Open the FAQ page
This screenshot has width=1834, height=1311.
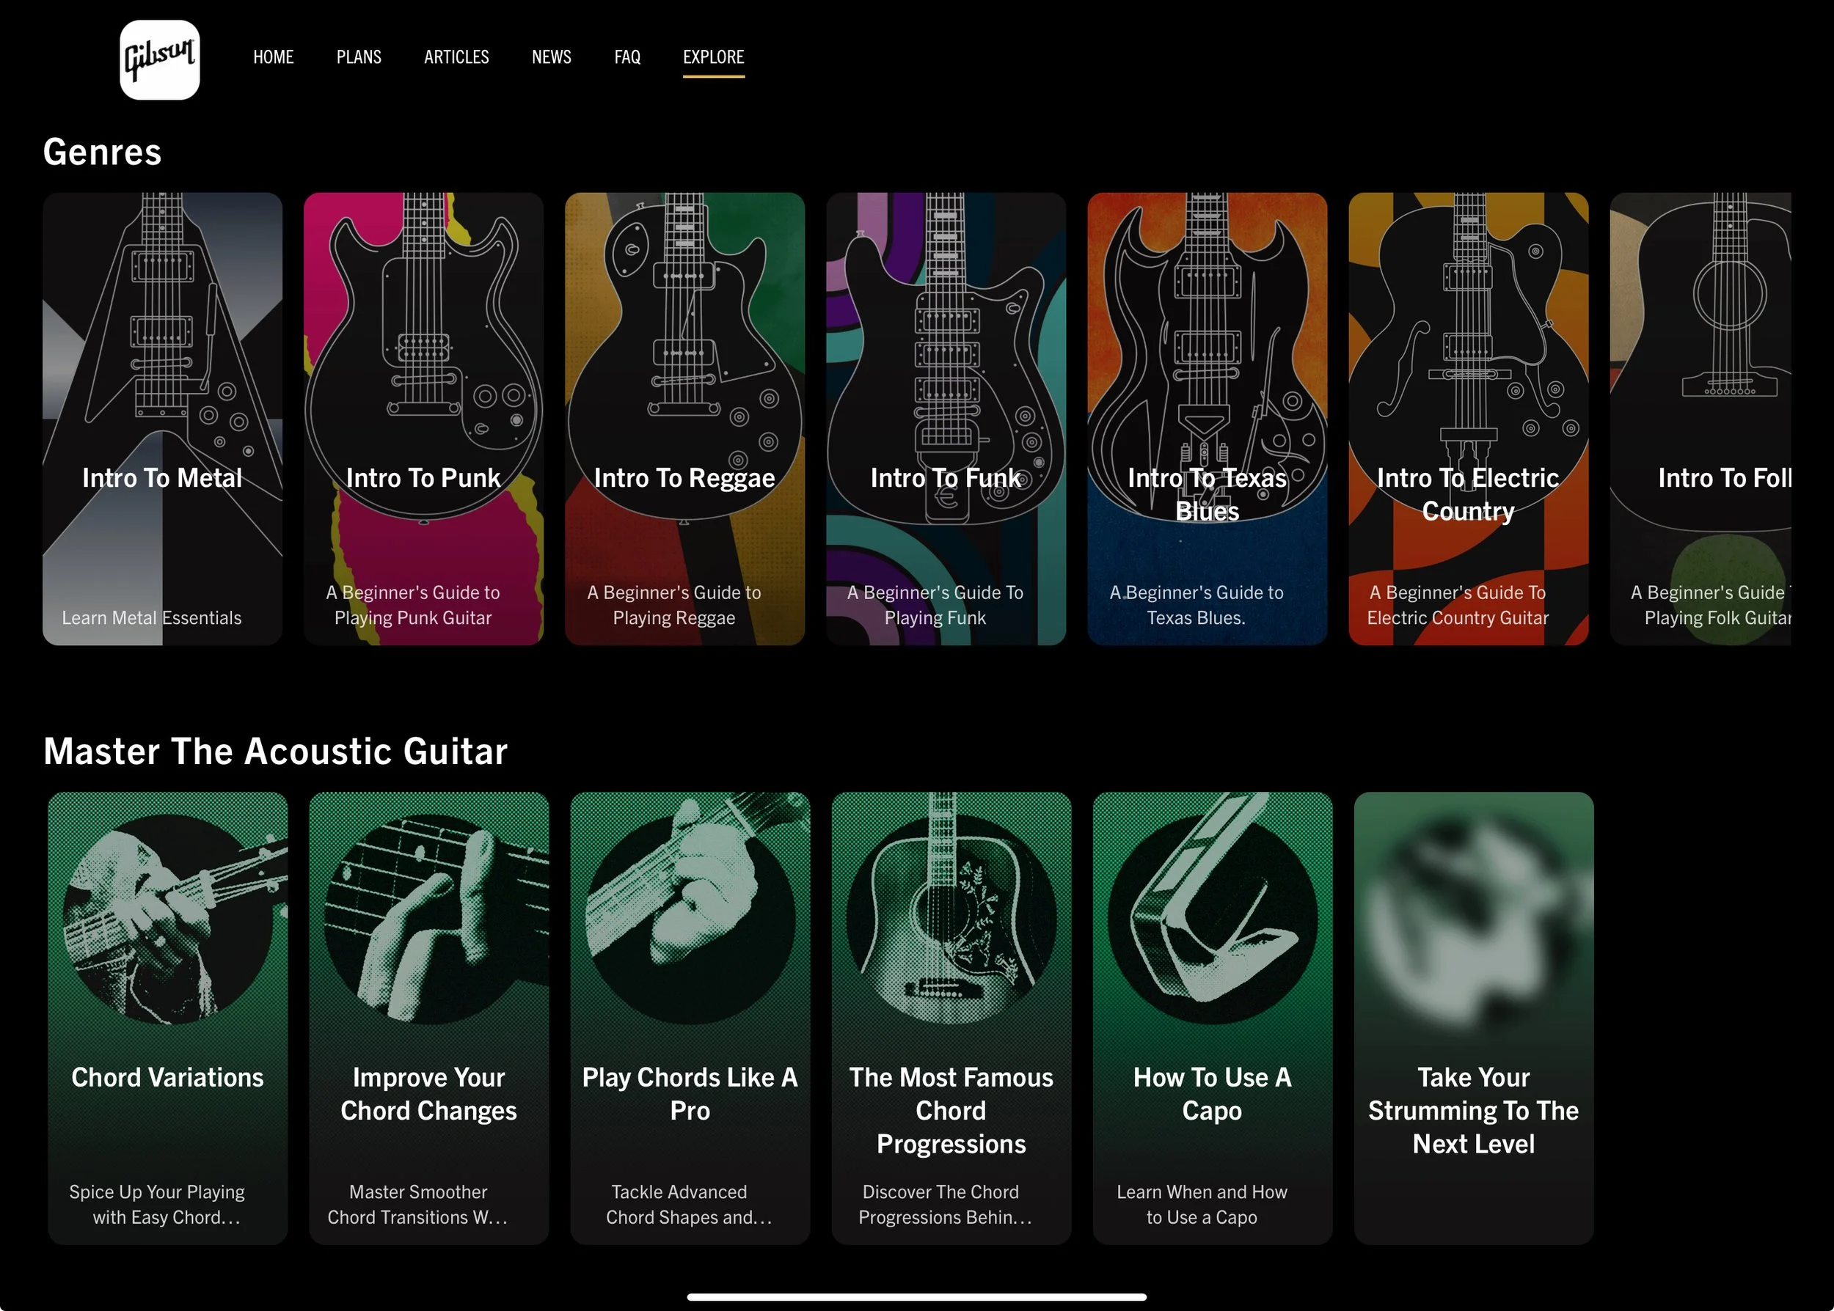626,57
